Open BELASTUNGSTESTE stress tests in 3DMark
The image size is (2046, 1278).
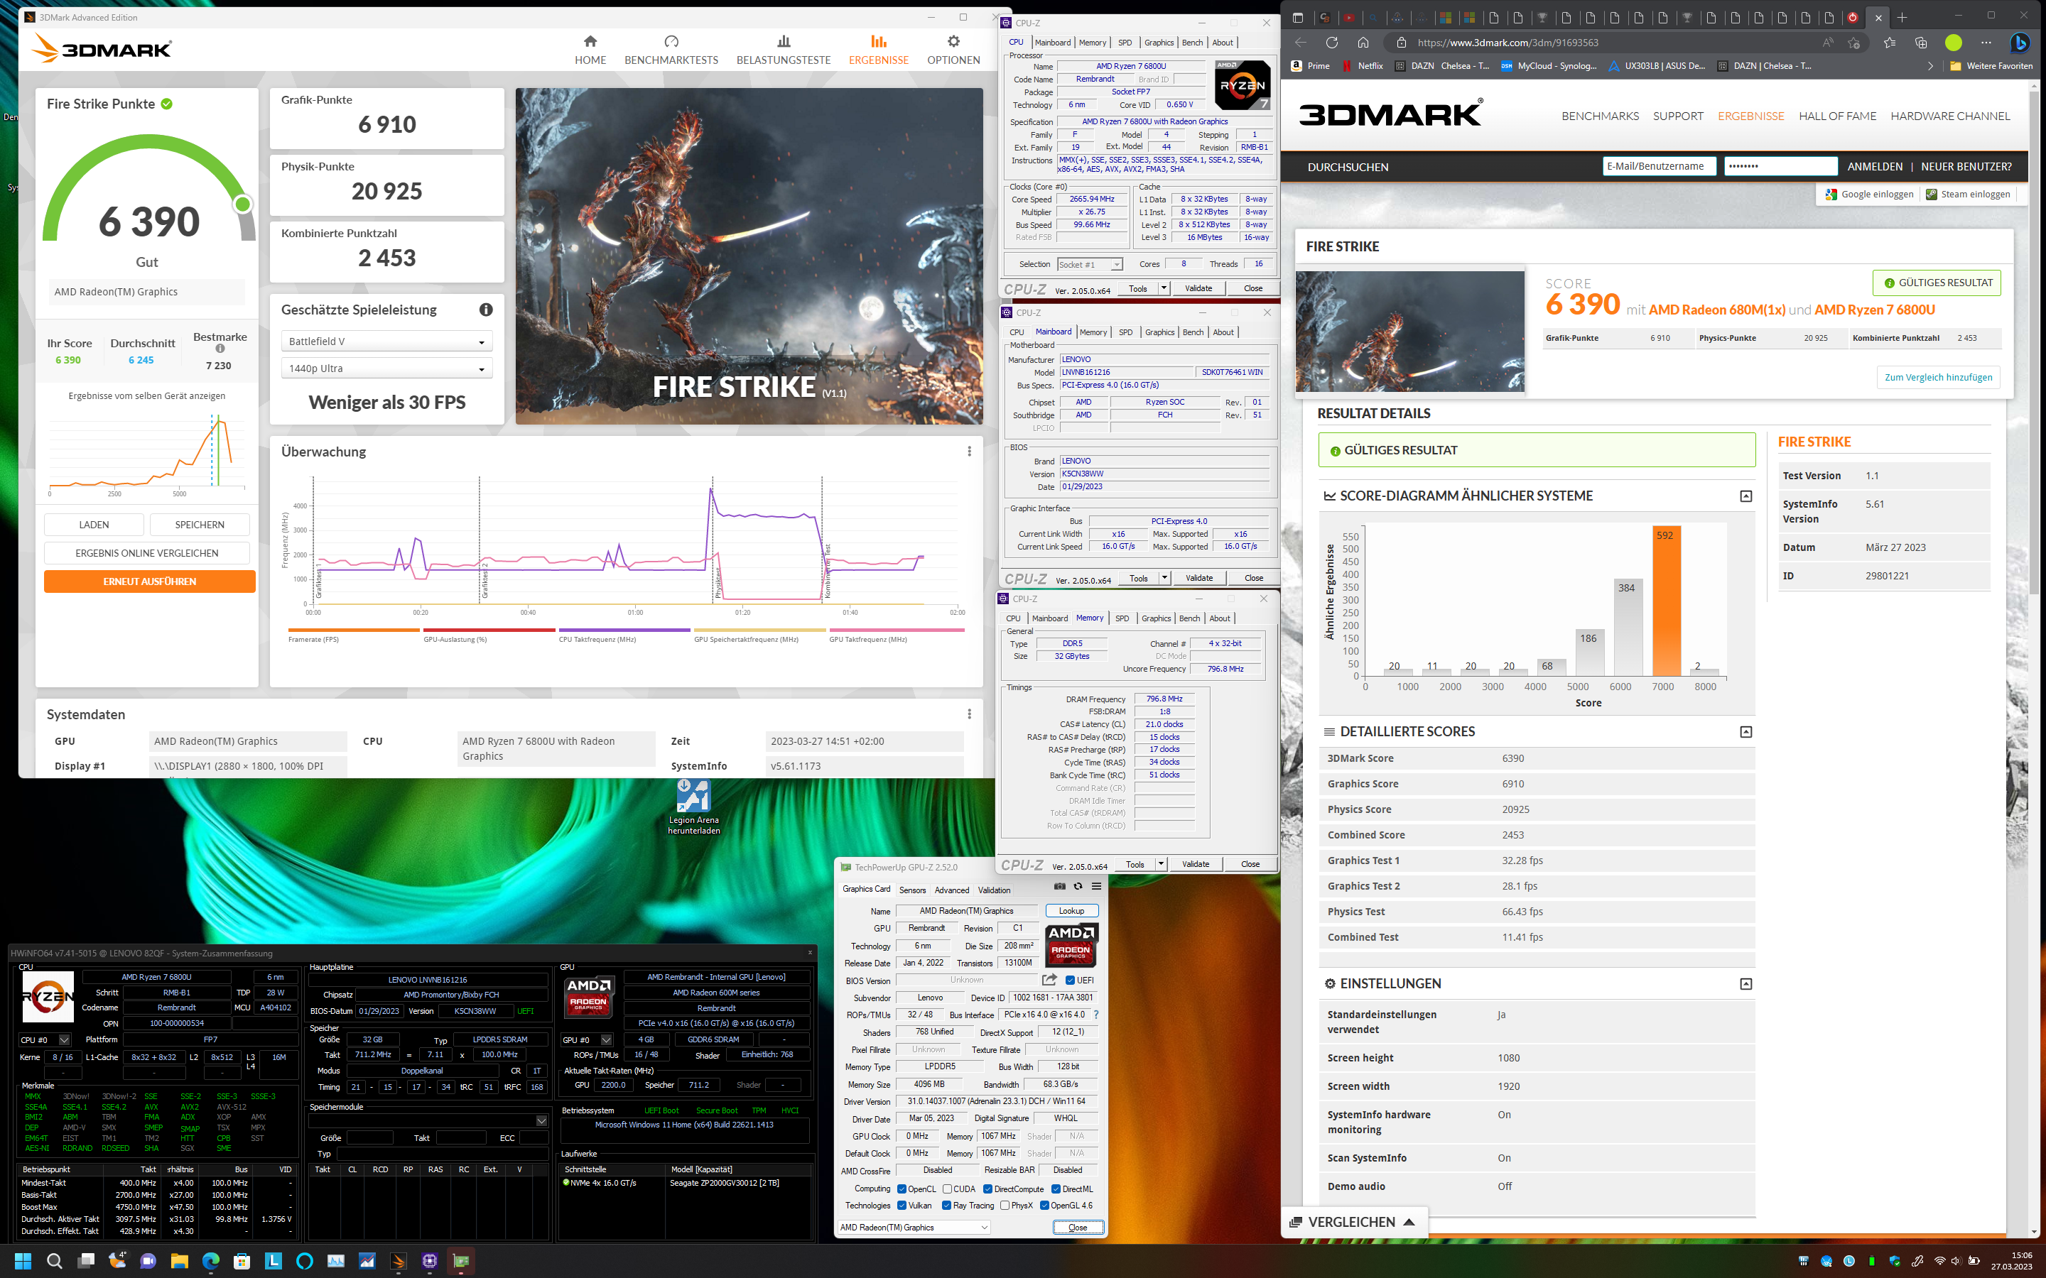click(783, 50)
